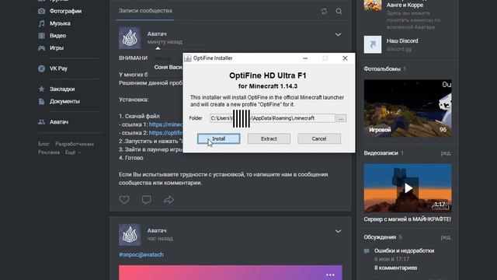The image size is (497, 280).
Task: Click the discussion bubble icon by Ошибки
Action: pos(367,251)
